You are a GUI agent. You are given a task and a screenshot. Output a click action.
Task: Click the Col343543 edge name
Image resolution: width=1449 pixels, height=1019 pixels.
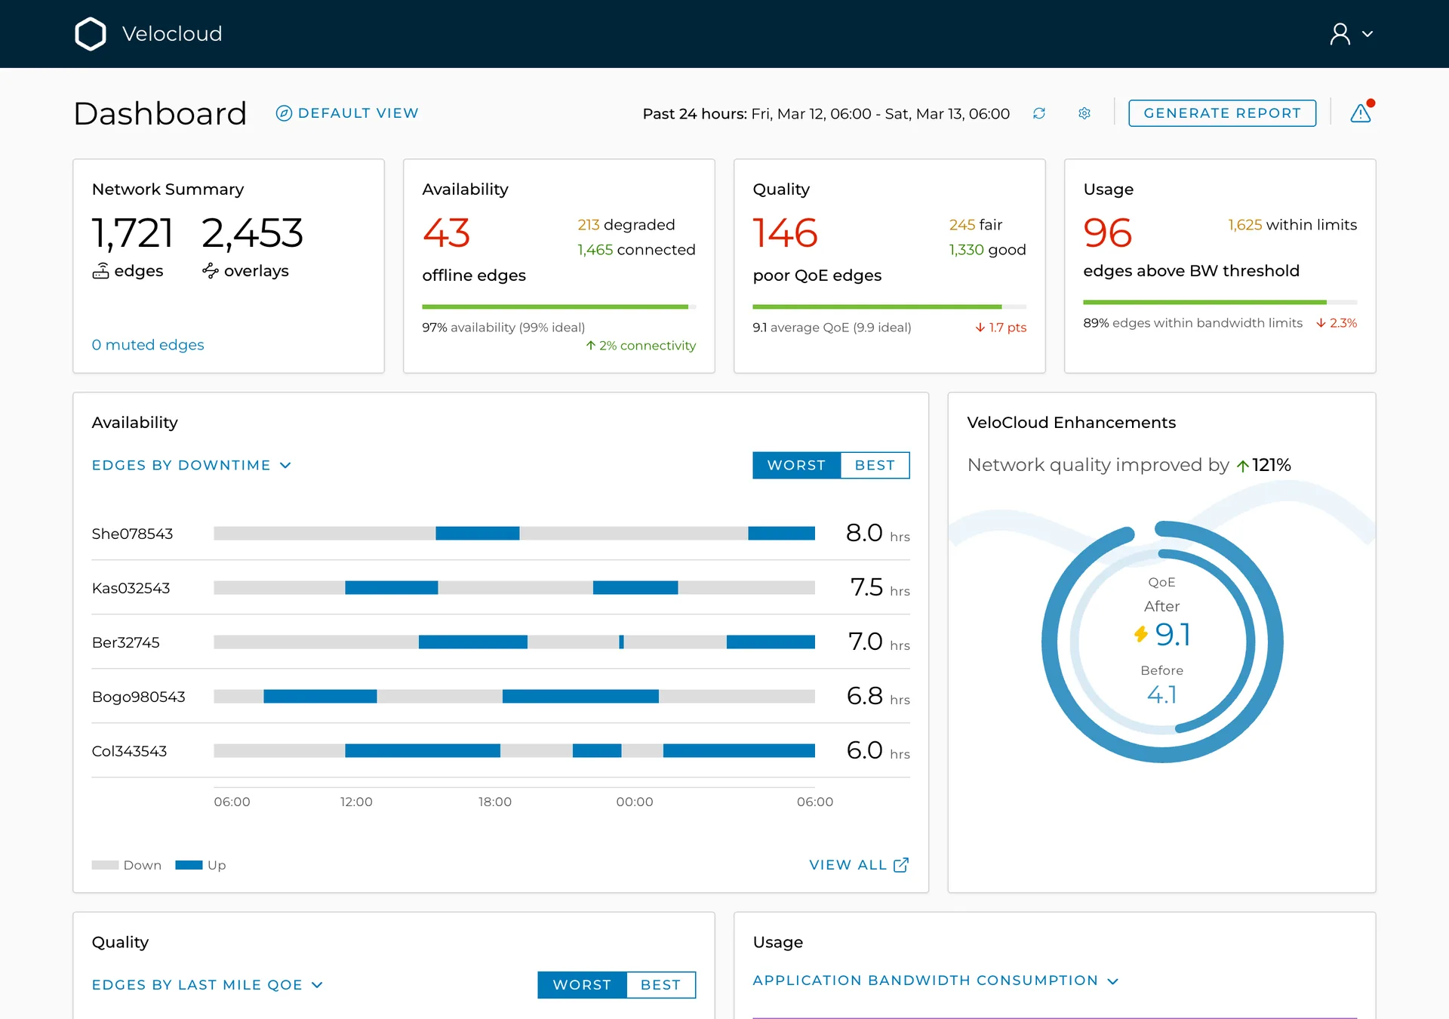(x=129, y=751)
